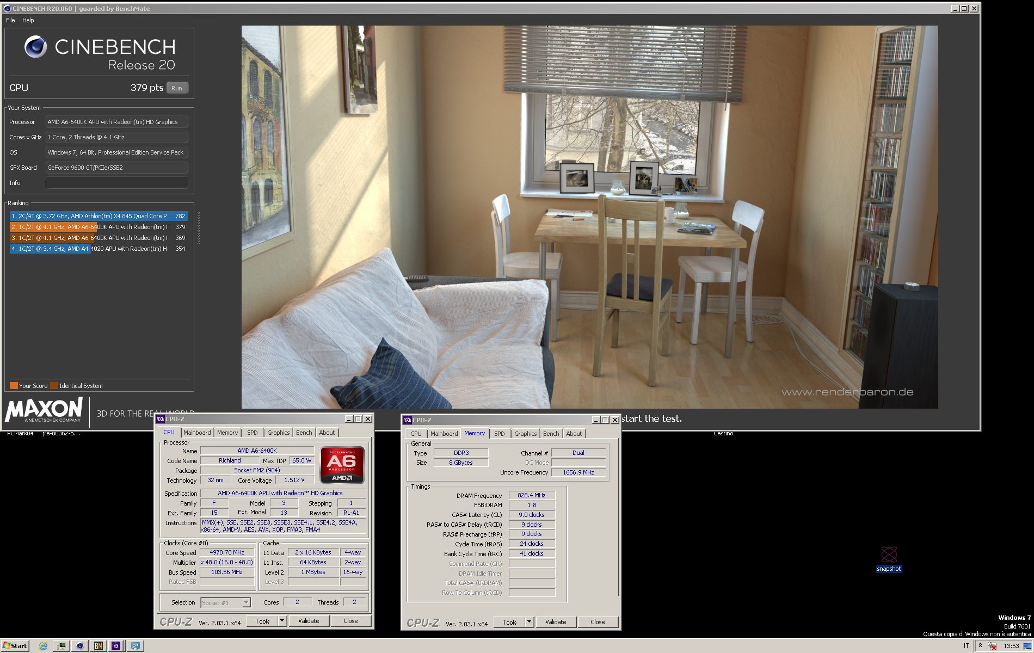This screenshot has height=653, width=1034.
Task: Show hidden tray icons with the chevron
Action: pos(980,646)
